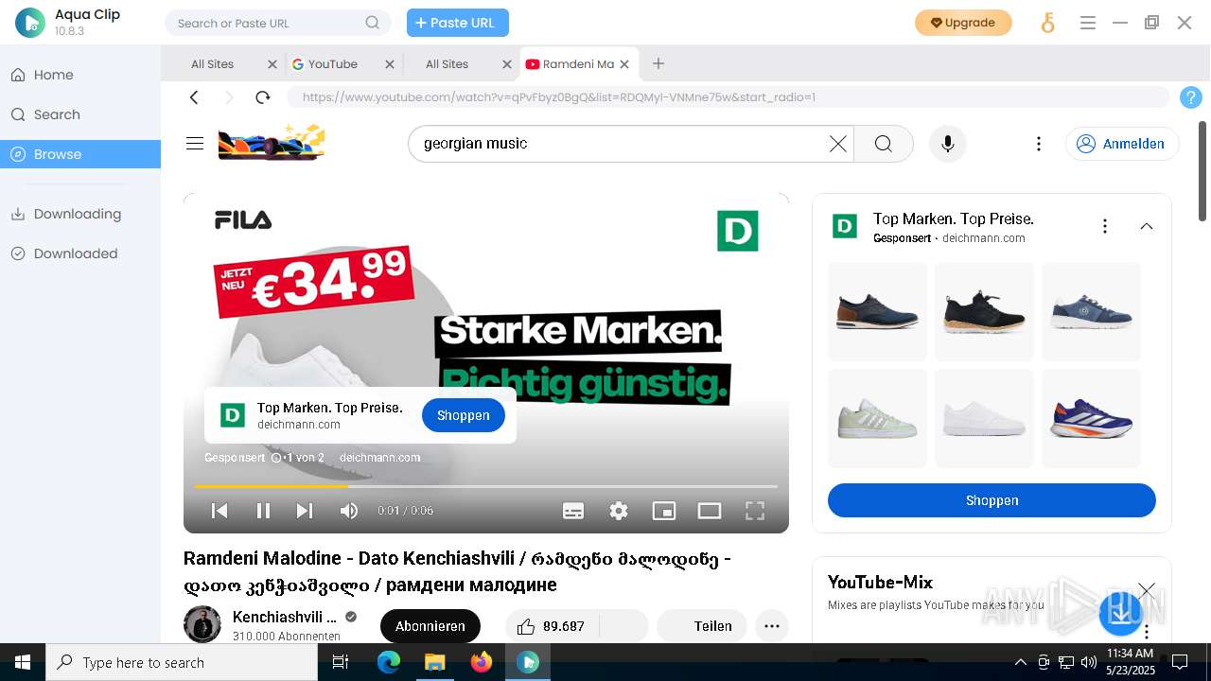Skip to next video in player
This screenshot has width=1211, height=681.
coord(304,511)
